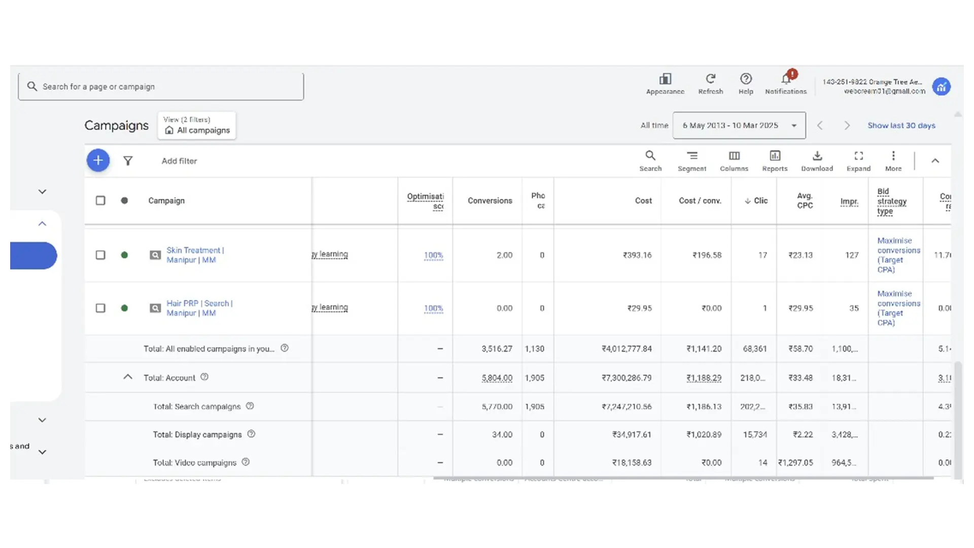
Task: Click the Download icon
Action: click(817, 156)
